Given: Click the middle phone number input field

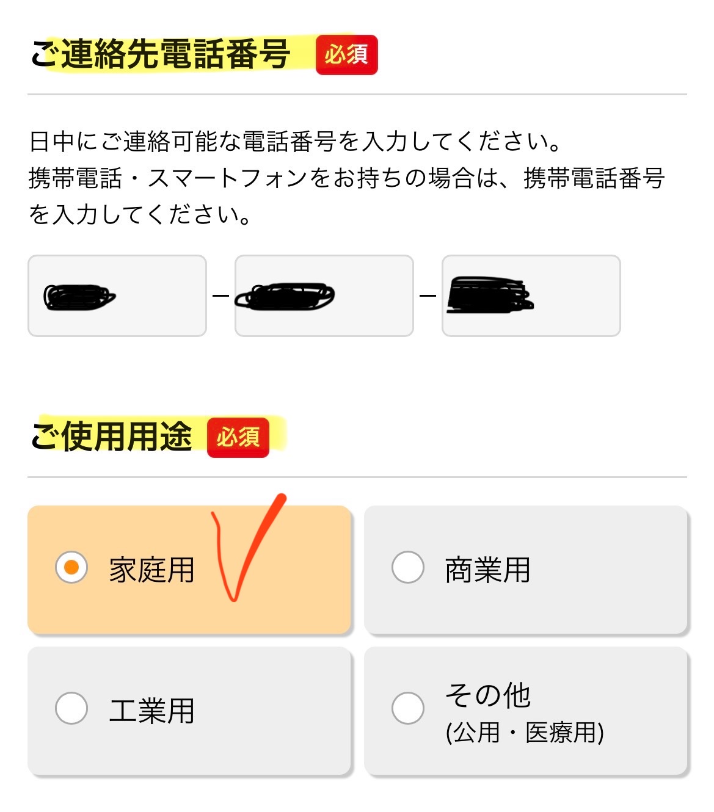Looking at the screenshot, I should tap(324, 295).
